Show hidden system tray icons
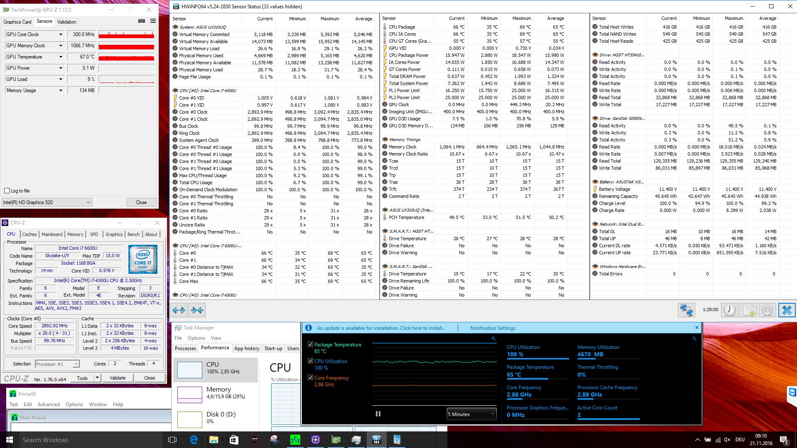797x448 pixels. click(x=697, y=440)
